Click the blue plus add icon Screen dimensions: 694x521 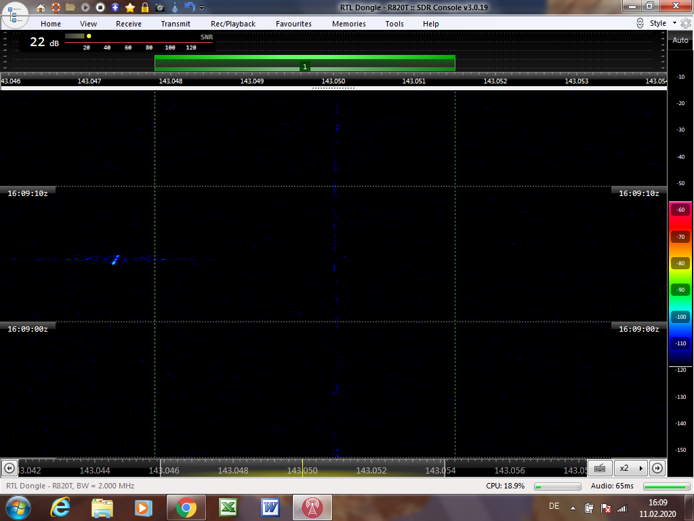coord(115,7)
